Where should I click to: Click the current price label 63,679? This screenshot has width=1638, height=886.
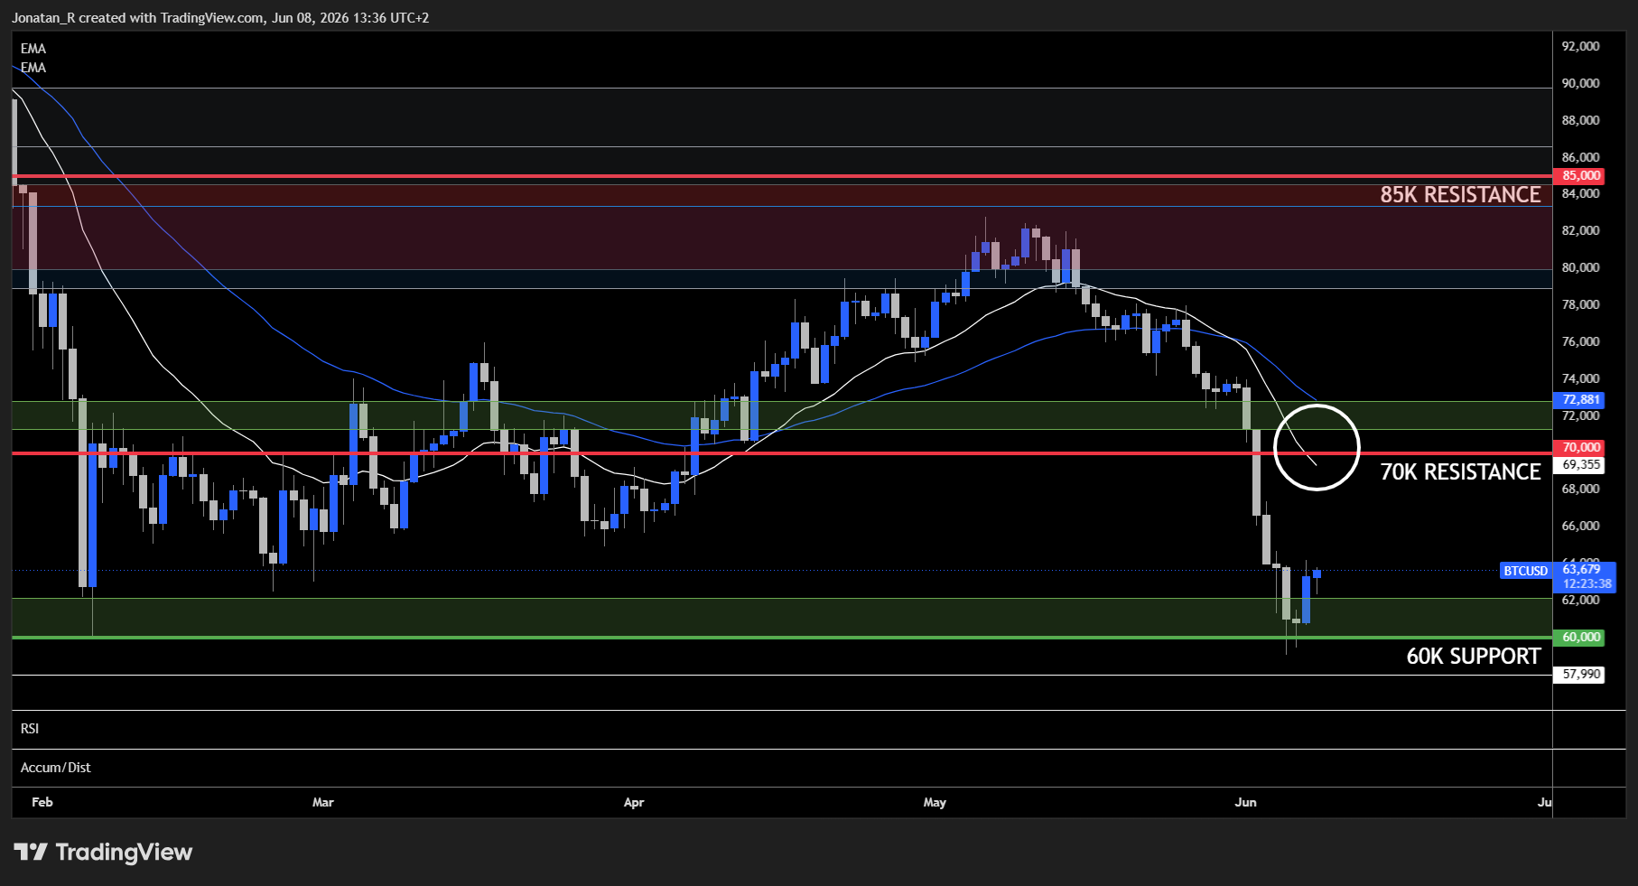(x=1581, y=569)
